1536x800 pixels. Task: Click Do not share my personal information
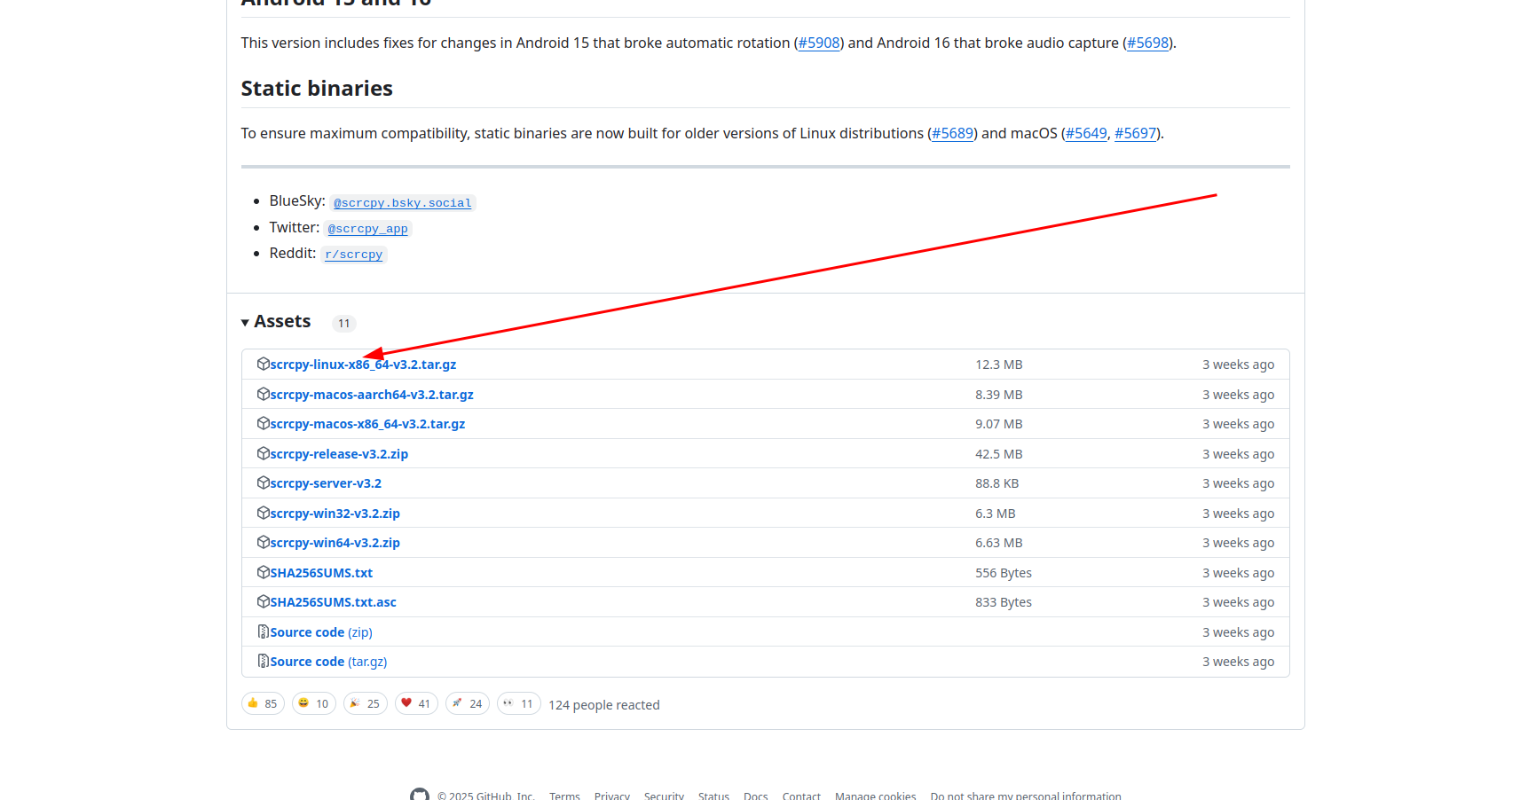1026,796
